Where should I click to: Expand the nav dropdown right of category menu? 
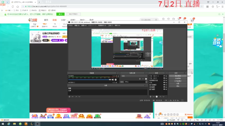point(73,20)
